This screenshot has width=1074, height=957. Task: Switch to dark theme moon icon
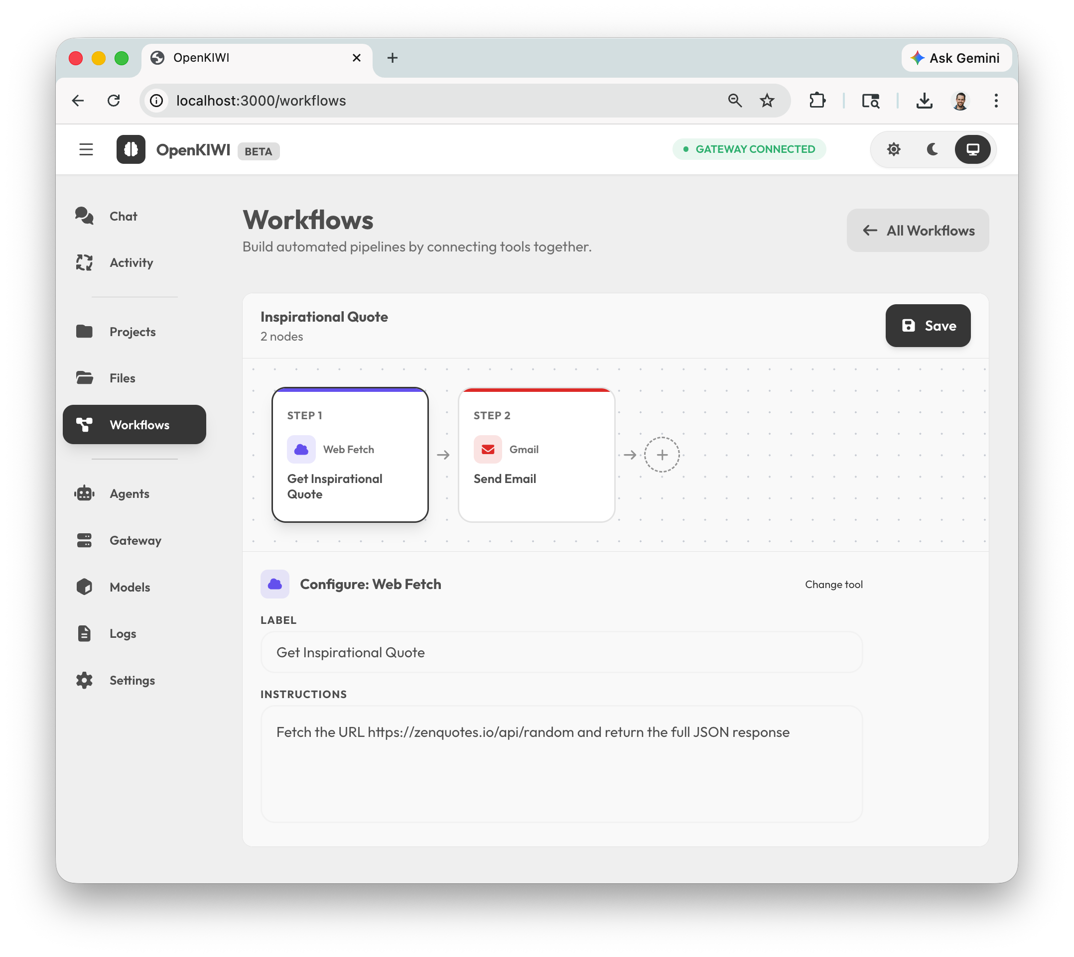(x=933, y=149)
